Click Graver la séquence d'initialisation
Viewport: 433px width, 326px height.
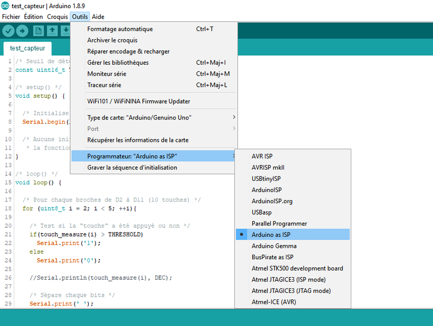pos(132,168)
